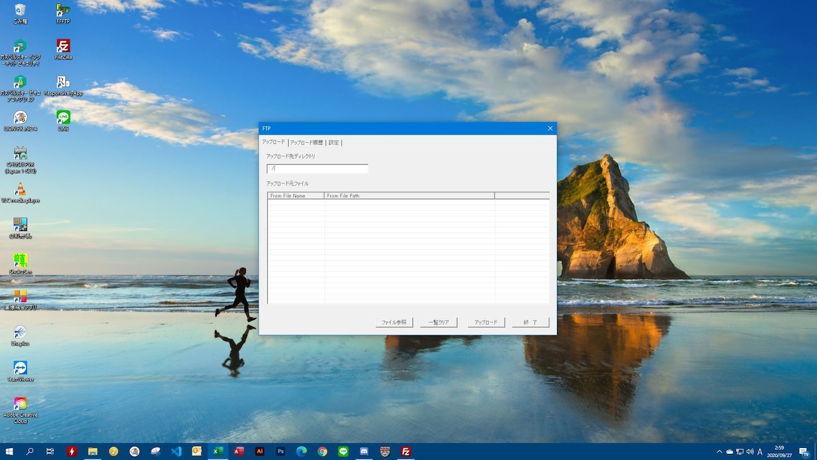Screen dimensions: 817x460
Task: Open Adobe Photoshop from the taskbar
Action: pos(281,451)
